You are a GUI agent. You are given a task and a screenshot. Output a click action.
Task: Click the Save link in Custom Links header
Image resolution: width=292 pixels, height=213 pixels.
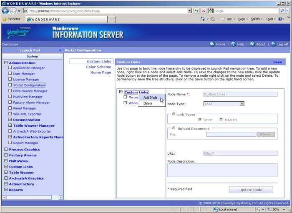277,62
